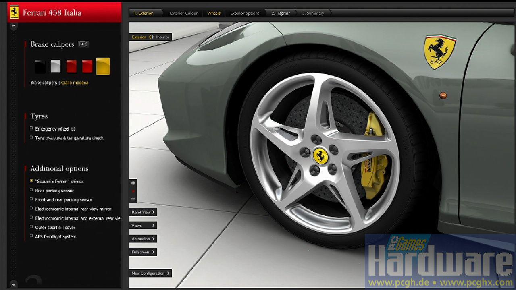Image resolution: width=516 pixels, height=290 pixels.
Task: Click the sidebar scroll-up arrow
Action: (13, 26)
